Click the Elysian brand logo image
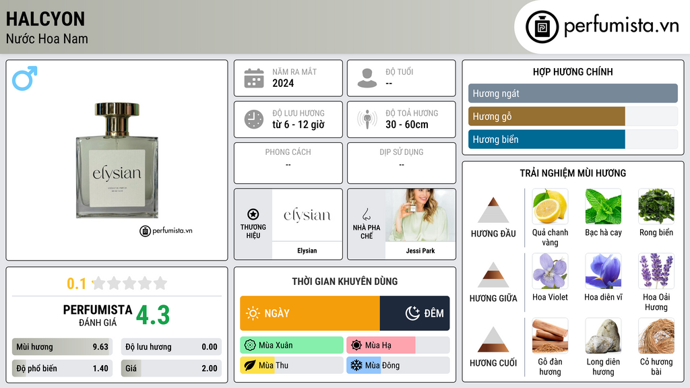Screen dimensions: 690x388 coord(307,215)
